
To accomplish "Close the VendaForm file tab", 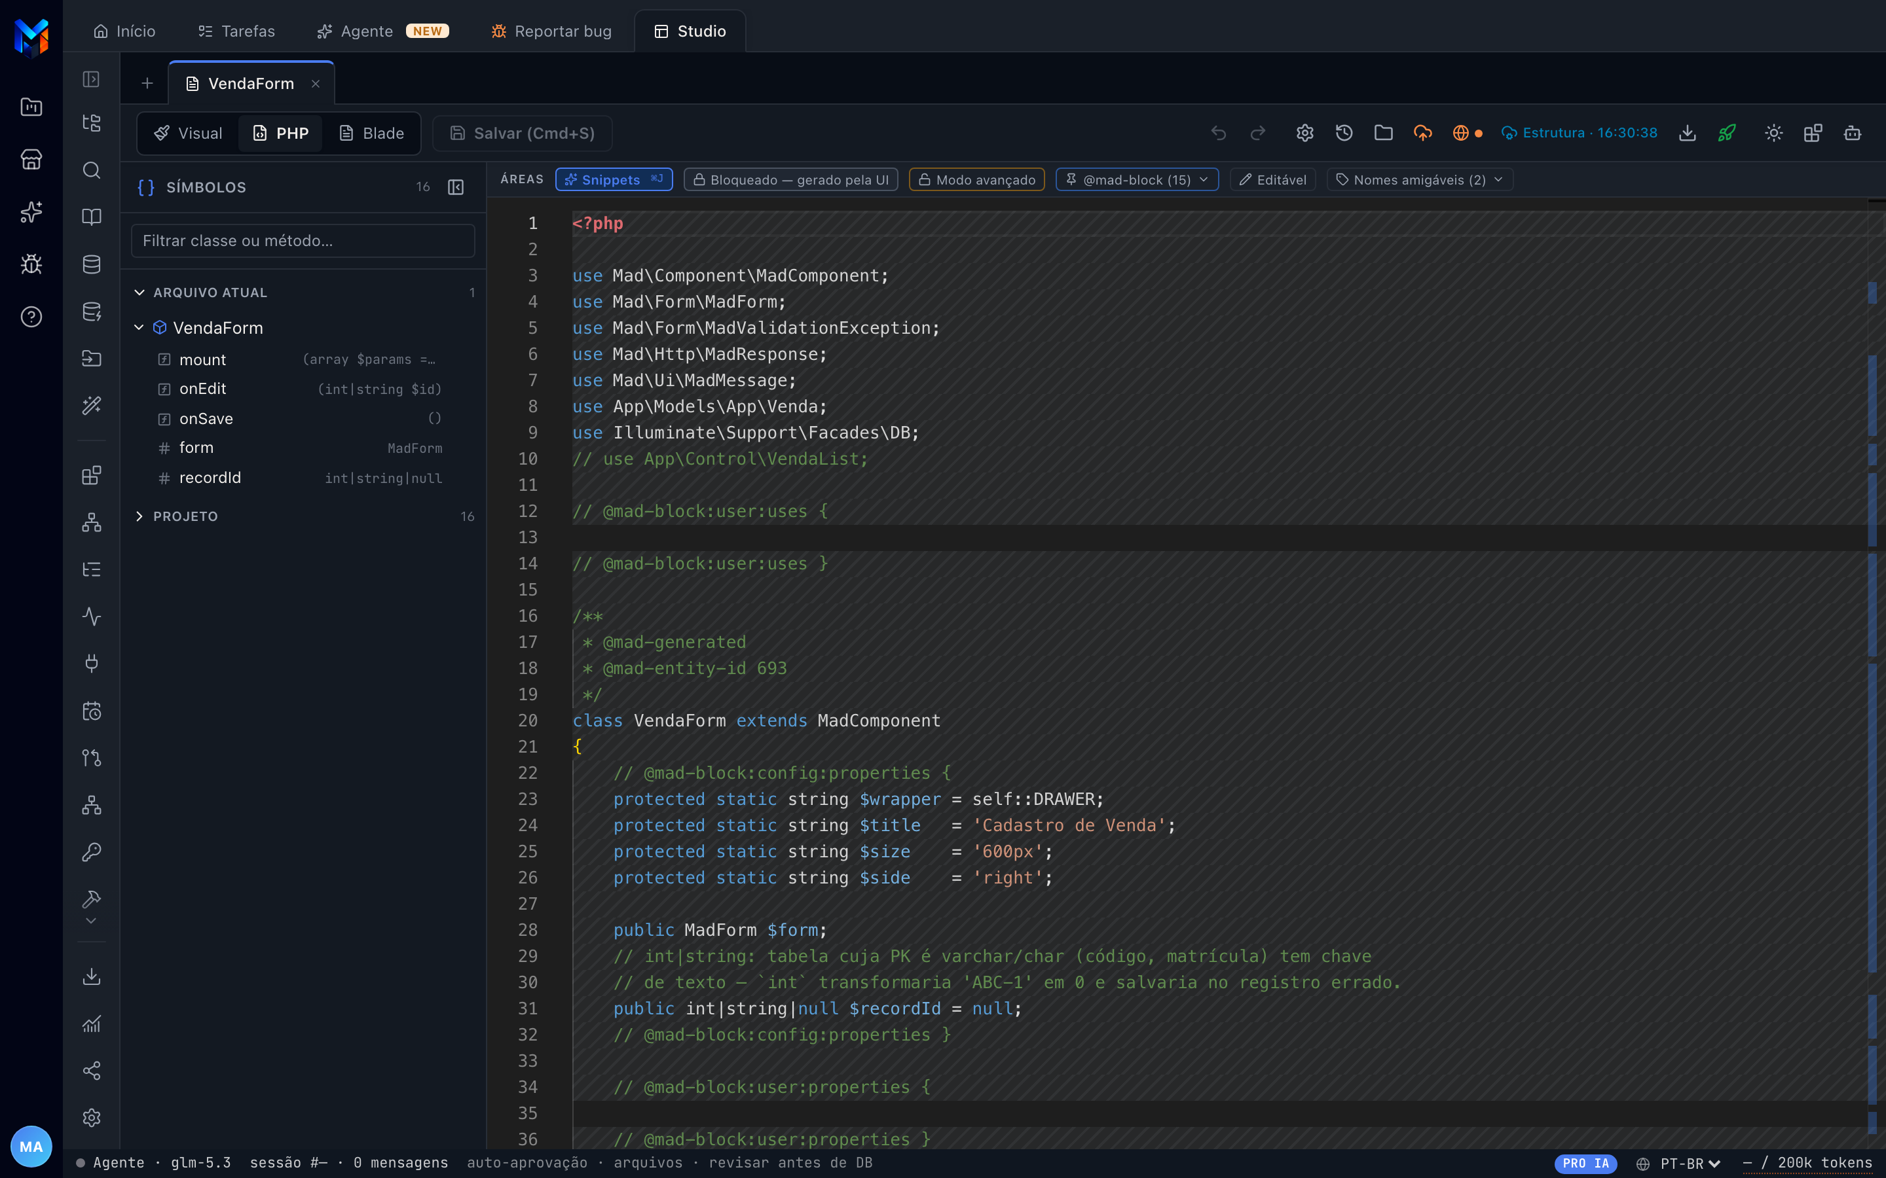I will 316,84.
